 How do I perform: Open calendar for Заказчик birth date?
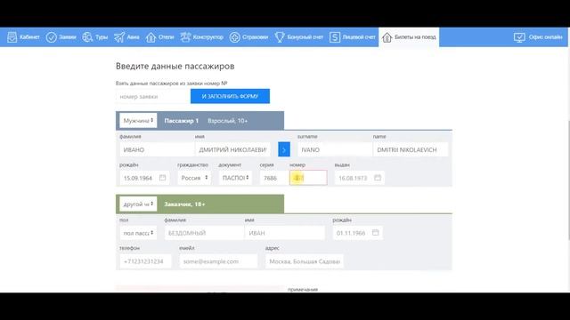tap(376, 233)
